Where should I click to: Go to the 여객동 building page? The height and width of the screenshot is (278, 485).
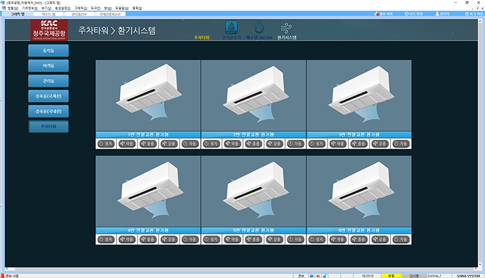point(48,66)
